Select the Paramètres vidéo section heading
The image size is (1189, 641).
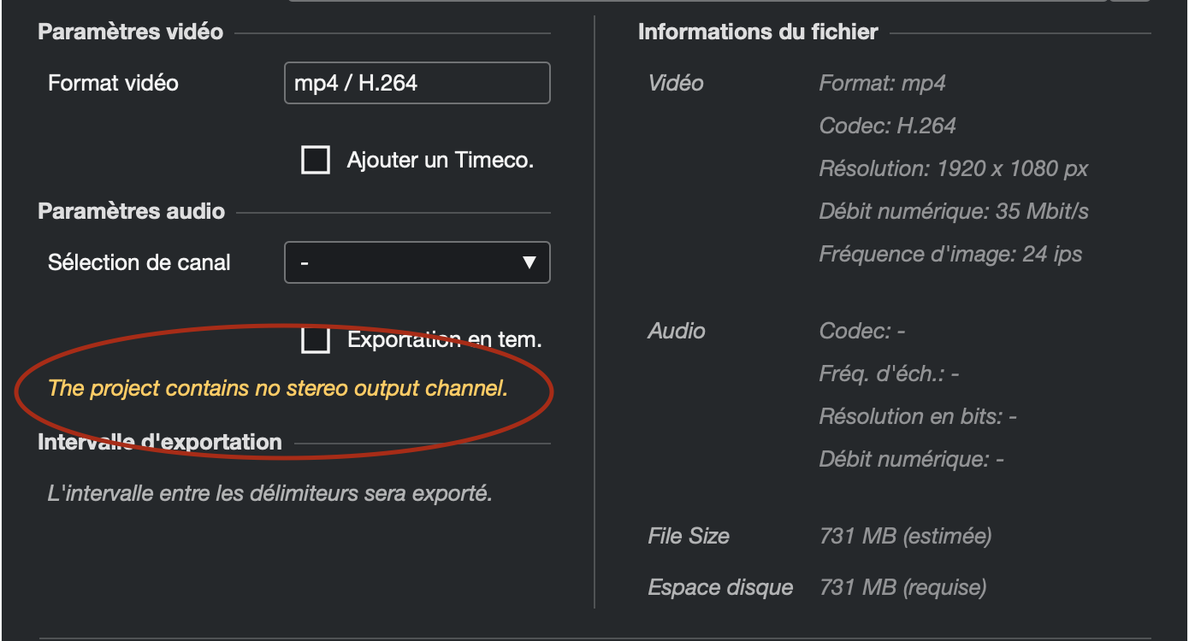tap(131, 32)
